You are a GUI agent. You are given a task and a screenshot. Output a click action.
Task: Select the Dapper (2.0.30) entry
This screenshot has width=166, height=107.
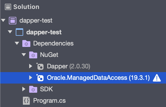tap(68, 66)
